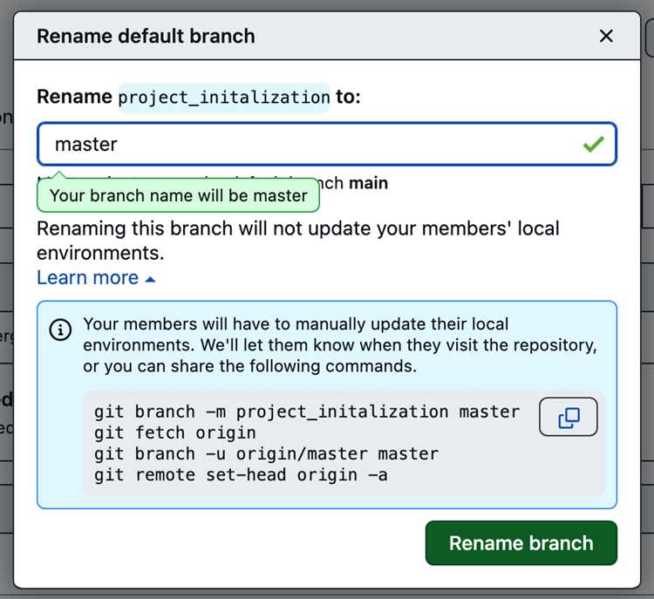This screenshot has width=654, height=599.
Task: Click the 'git fetch origin' command line
Action: [x=175, y=433]
